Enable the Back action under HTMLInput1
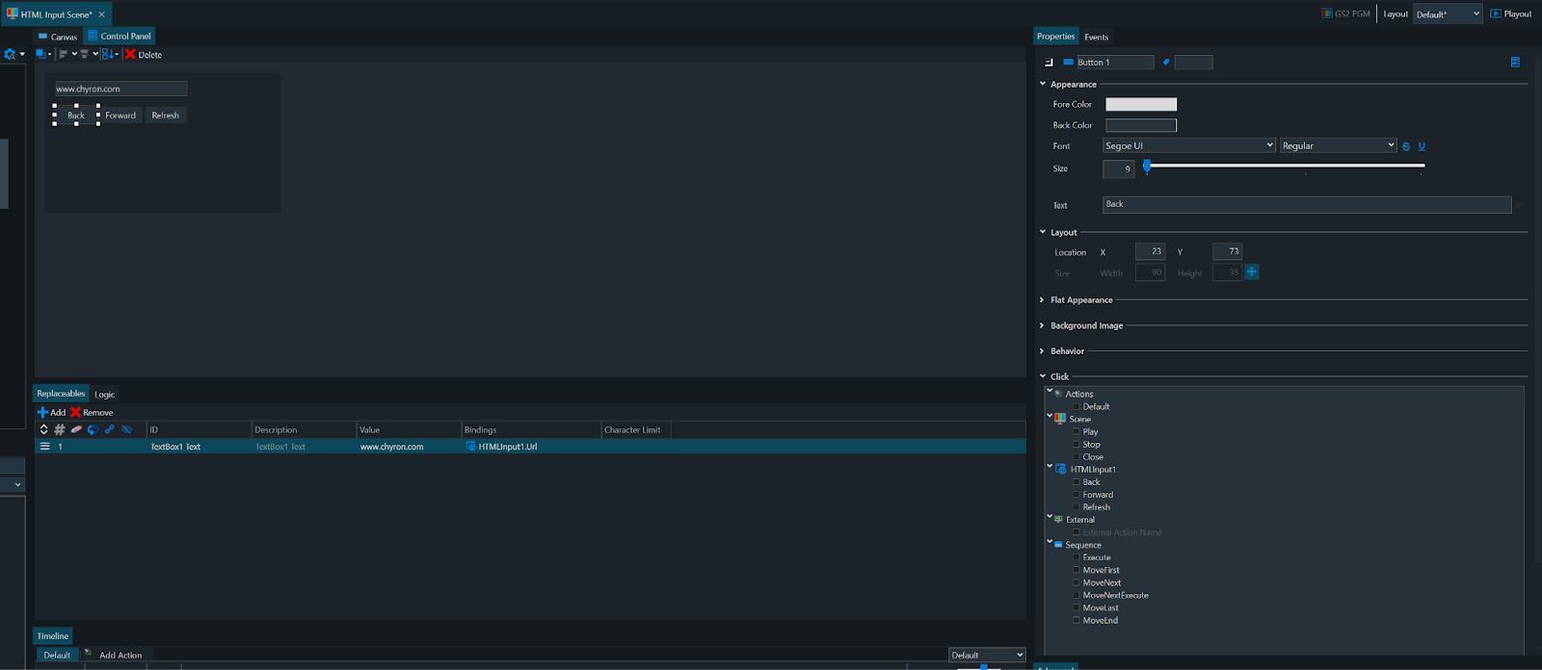Screen dimensions: 1542x670 [x=1077, y=482]
